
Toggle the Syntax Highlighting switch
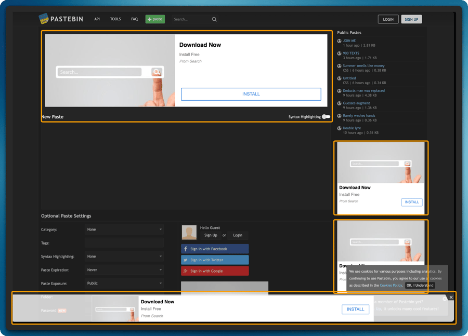326,117
